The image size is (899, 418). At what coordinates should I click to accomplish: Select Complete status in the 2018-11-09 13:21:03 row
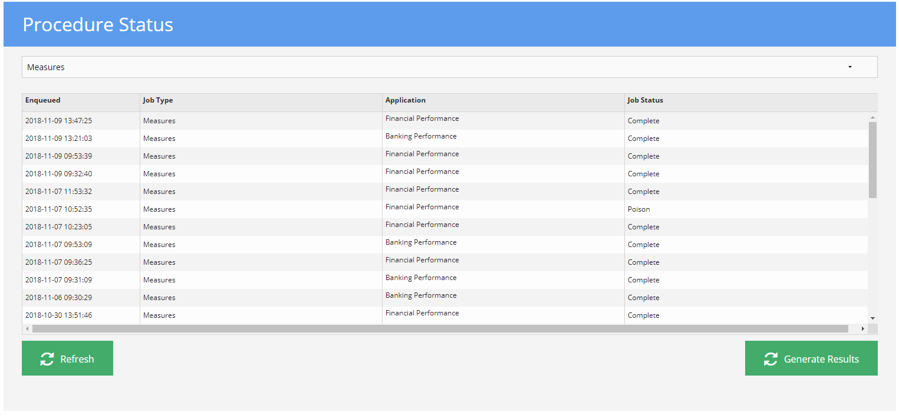point(644,139)
